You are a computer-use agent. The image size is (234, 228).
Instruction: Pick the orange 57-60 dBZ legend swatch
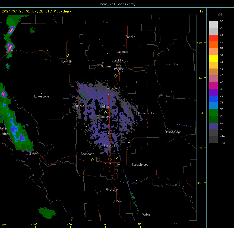tap(213, 45)
